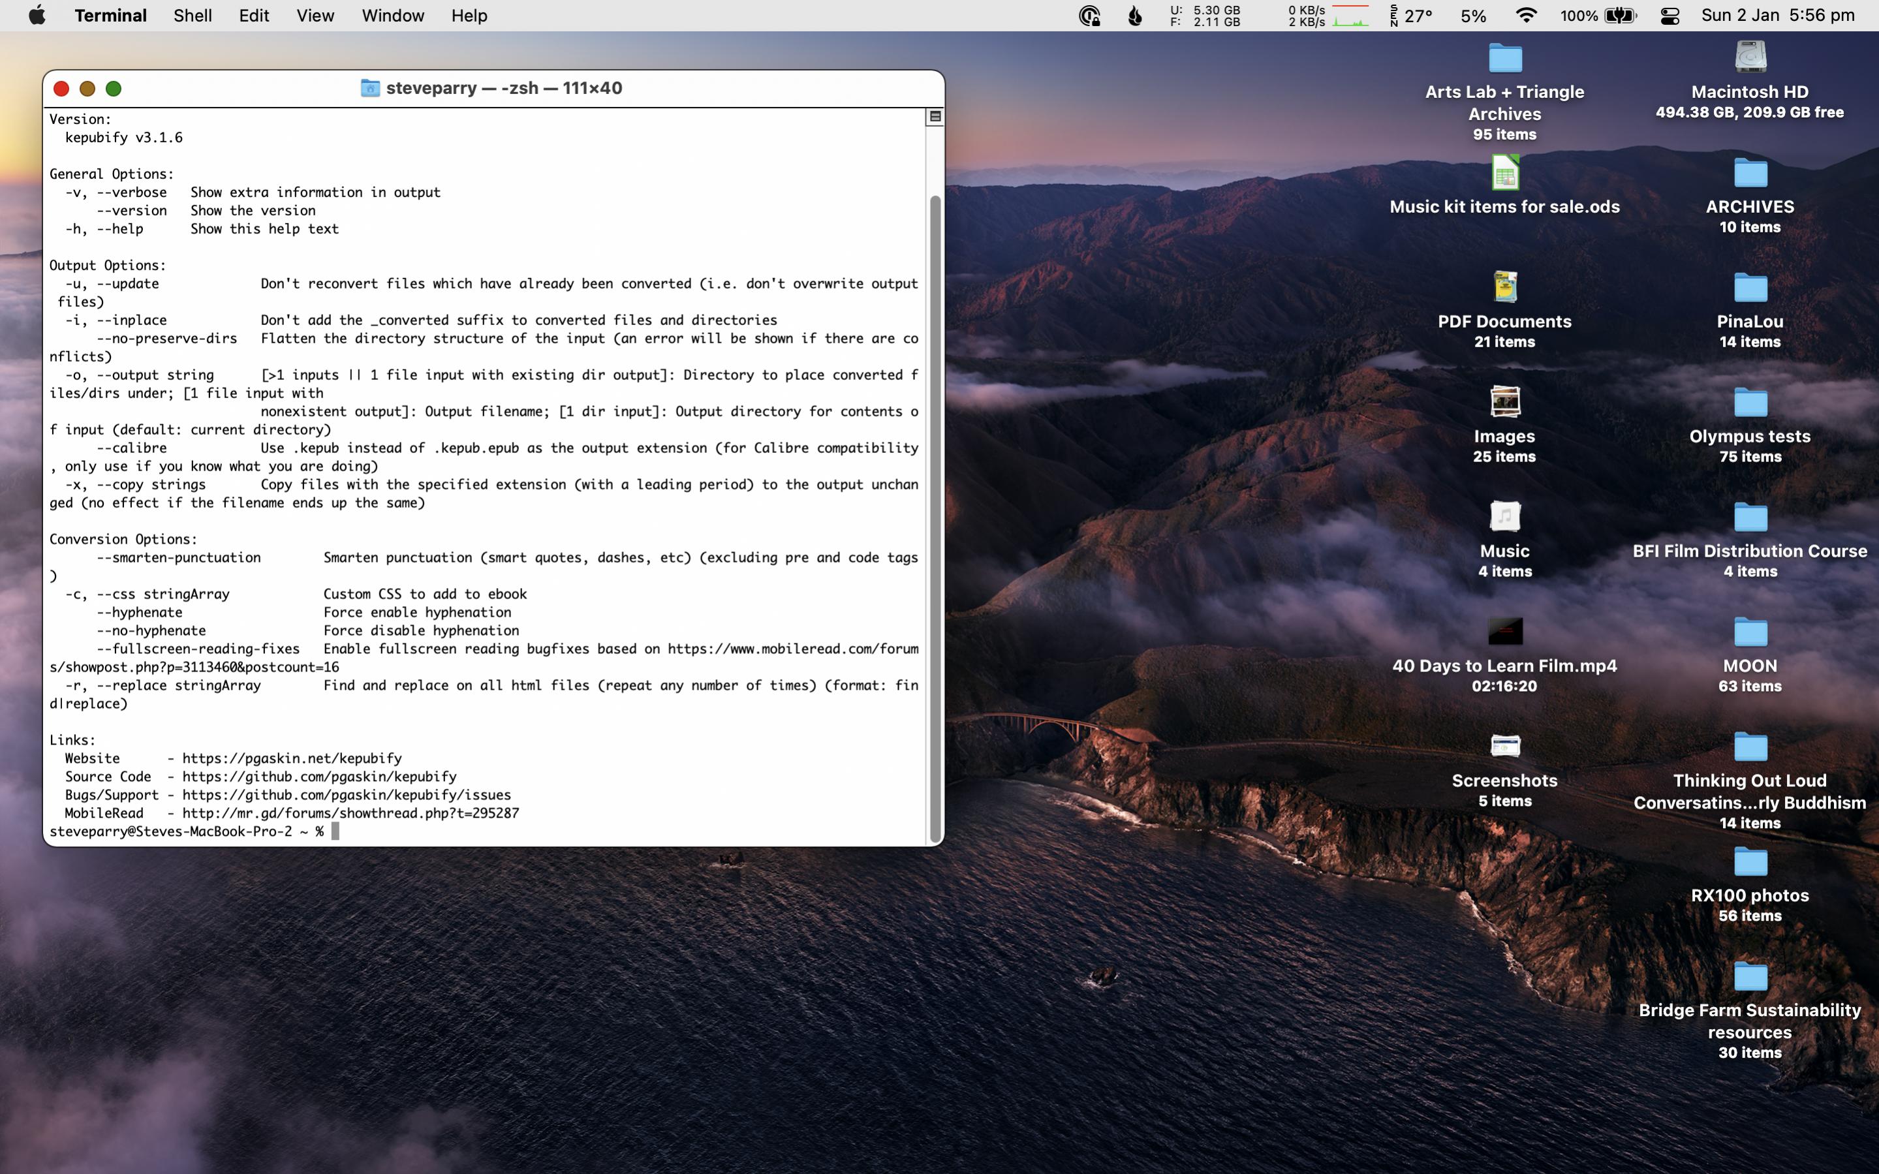The width and height of the screenshot is (1879, 1174).
Task: Open the MOON folder icon
Action: (x=1750, y=631)
